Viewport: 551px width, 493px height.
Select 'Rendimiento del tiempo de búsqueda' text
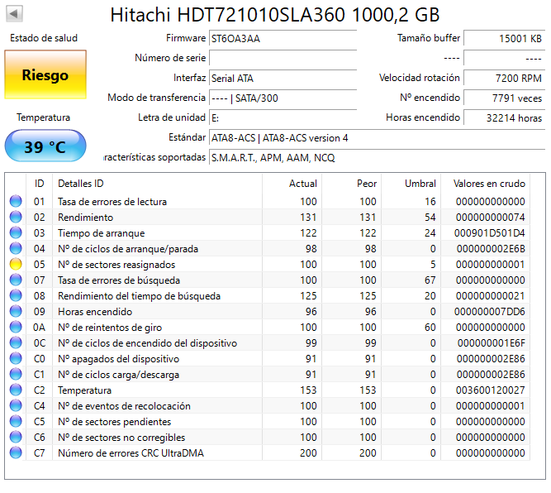[x=139, y=296]
